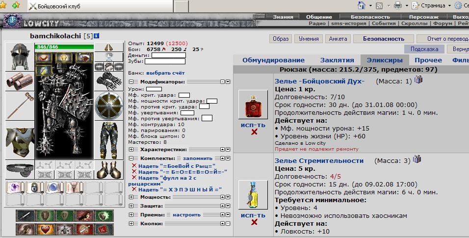Click the spiked gloves slot

tap(109, 81)
